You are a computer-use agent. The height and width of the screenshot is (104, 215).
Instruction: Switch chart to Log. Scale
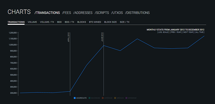[x=163, y=32]
